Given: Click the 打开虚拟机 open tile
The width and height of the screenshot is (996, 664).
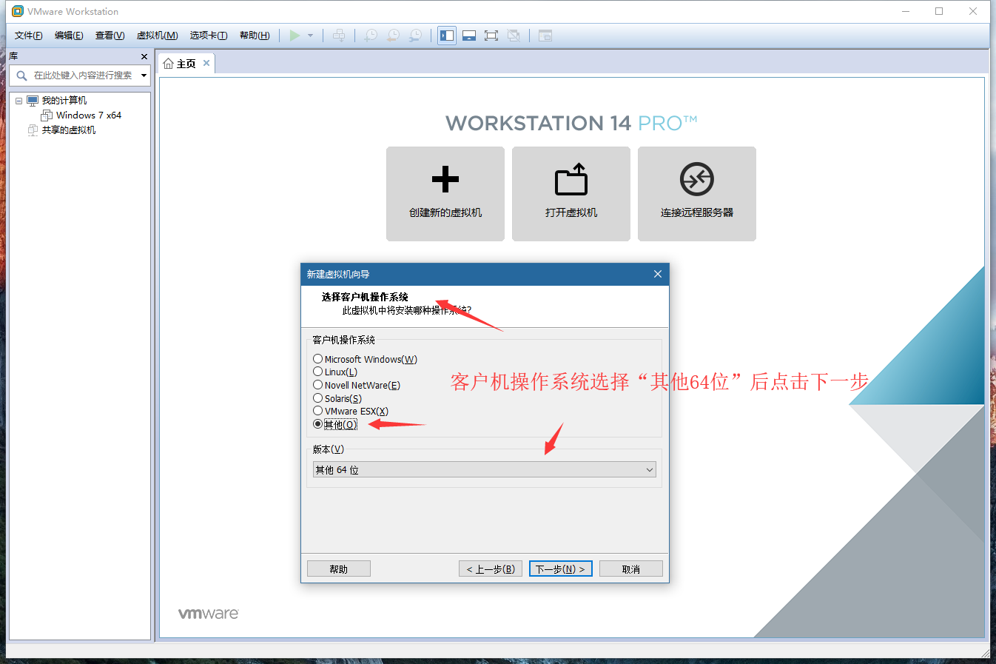Looking at the screenshot, I should click(x=571, y=194).
